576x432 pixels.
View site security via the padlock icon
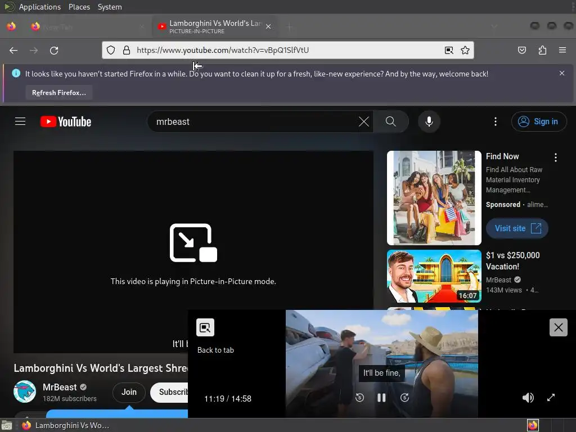tap(127, 50)
